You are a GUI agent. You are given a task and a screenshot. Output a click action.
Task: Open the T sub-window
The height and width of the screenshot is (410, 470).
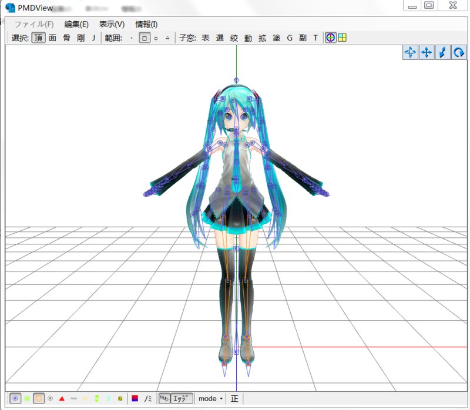(x=315, y=38)
